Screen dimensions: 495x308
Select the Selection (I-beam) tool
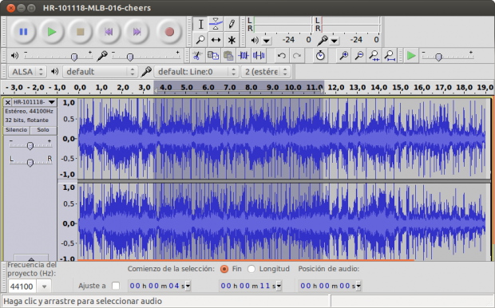point(200,24)
